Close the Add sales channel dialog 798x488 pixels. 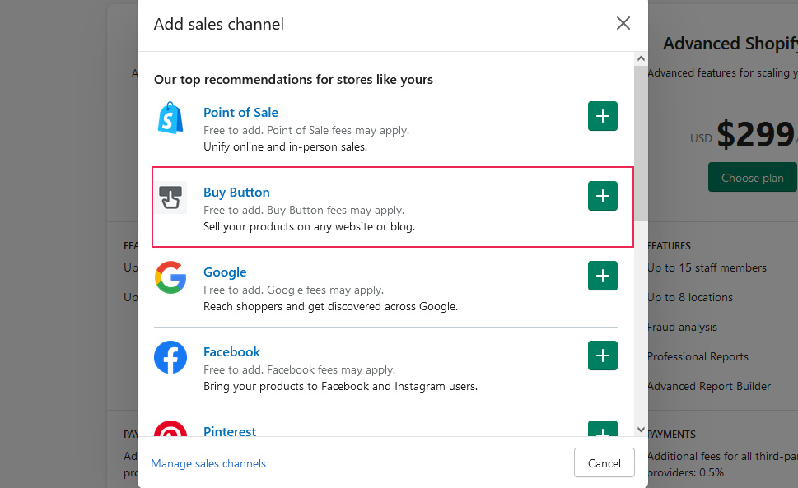point(623,23)
